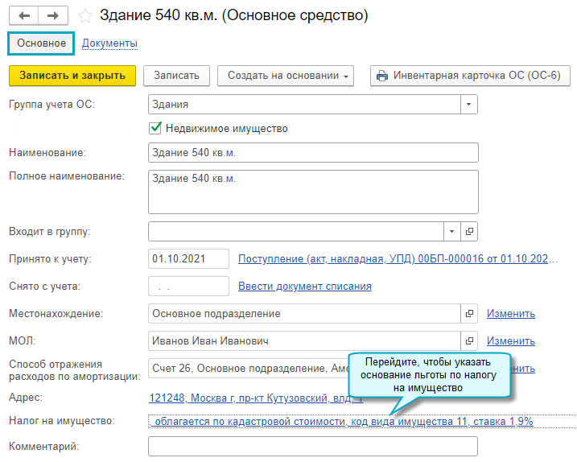Image resolution: width=577 pixels, height=462 pixels.
Task: Click printer icon for inventory card ОС-6
Action: 382,76
